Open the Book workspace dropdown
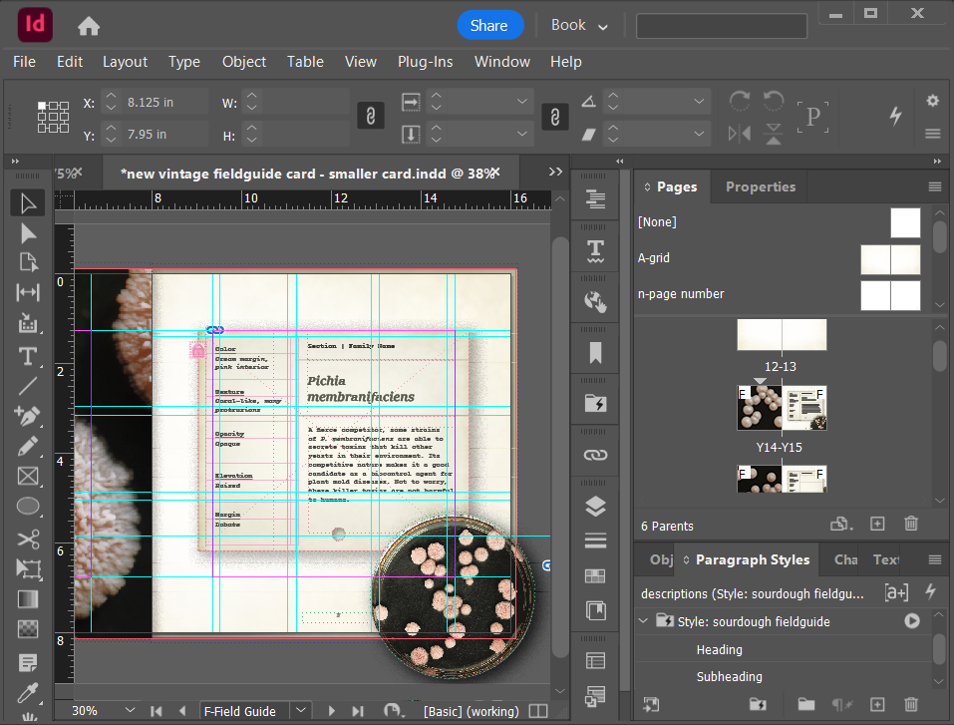Image resolution: width=954 pixels, height=725 pixels. tap(579, 26)
